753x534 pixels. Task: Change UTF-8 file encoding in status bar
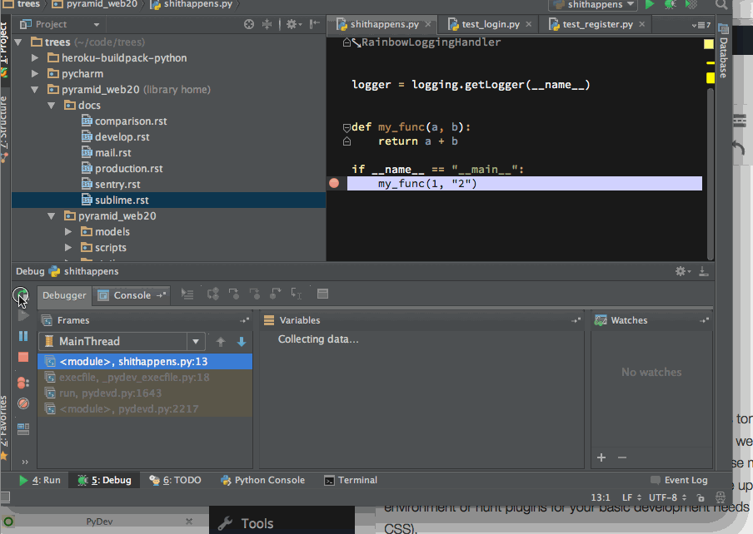[667, 497]
